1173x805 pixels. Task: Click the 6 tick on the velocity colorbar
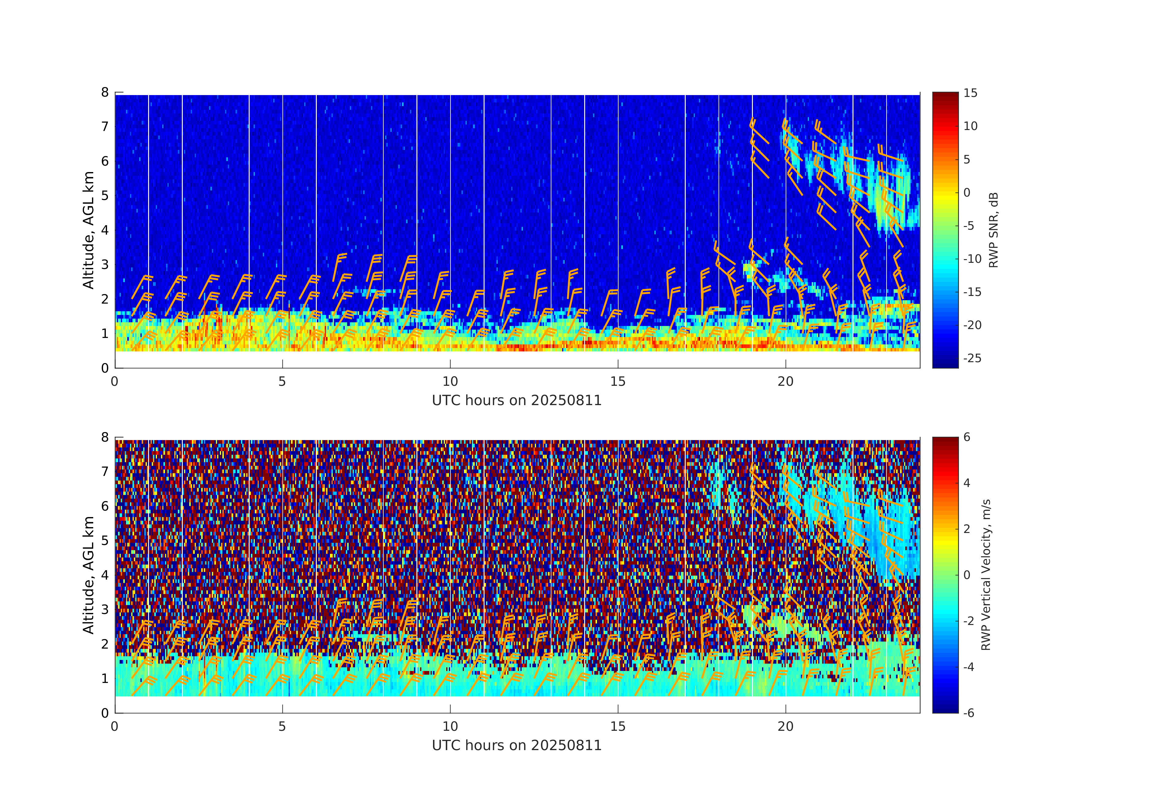coord(967,437)
